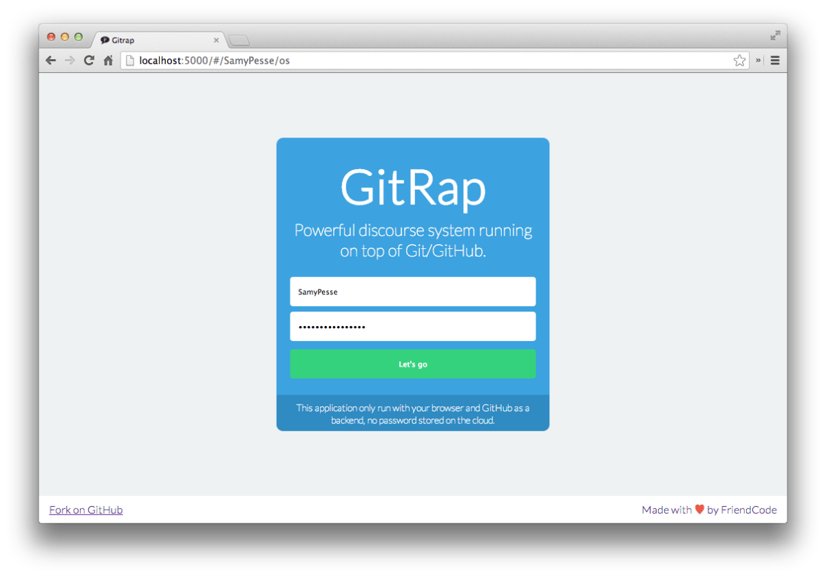Click the username field containing SamyPesse

(x=413, y=292)
